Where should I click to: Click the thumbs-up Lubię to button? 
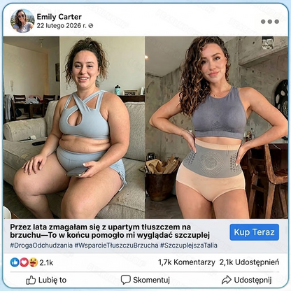pos(46,280)
